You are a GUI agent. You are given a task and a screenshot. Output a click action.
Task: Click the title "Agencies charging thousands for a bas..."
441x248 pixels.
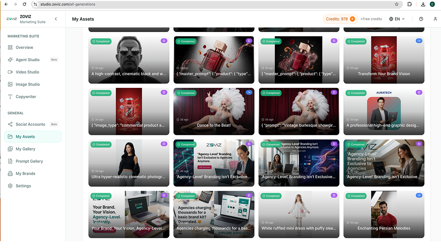[x=214, y=228]
